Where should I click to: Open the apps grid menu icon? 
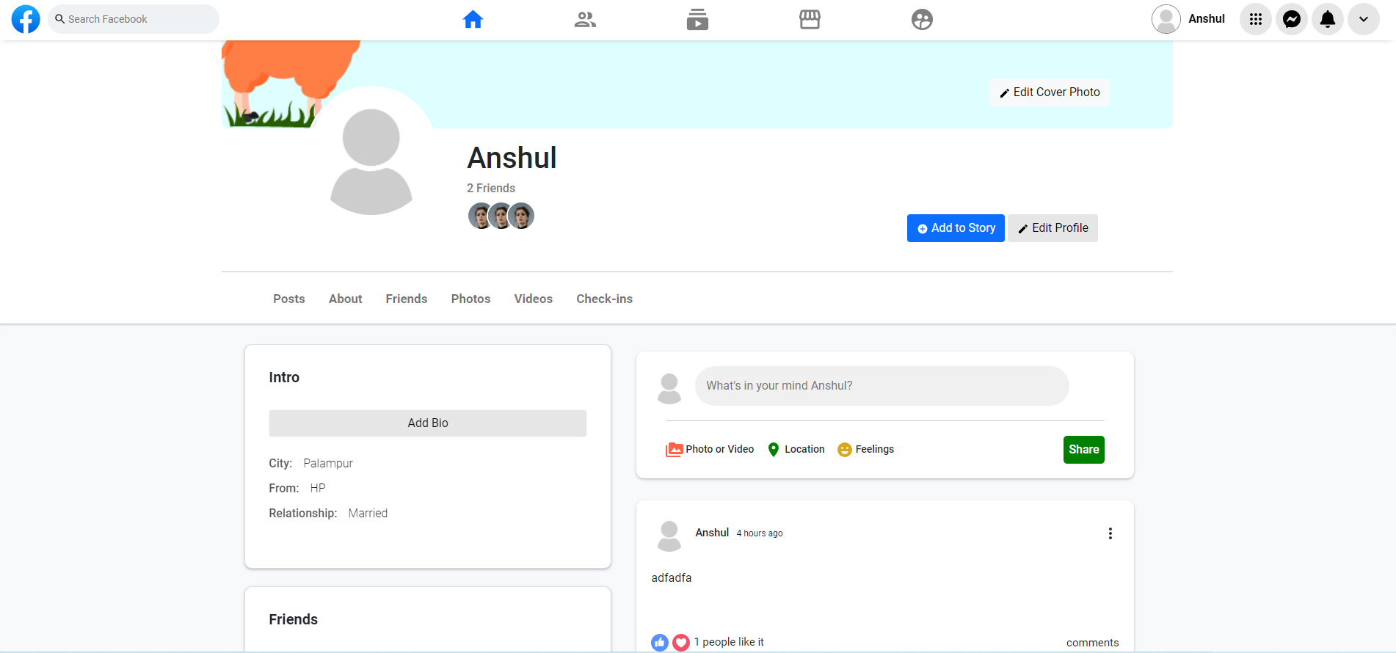(1256, 19)
